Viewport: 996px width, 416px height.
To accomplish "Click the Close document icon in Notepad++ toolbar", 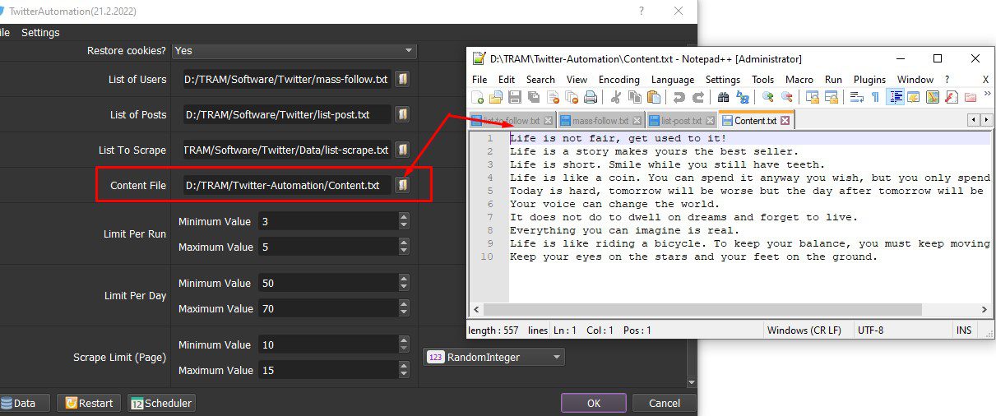I will (554, 97).
